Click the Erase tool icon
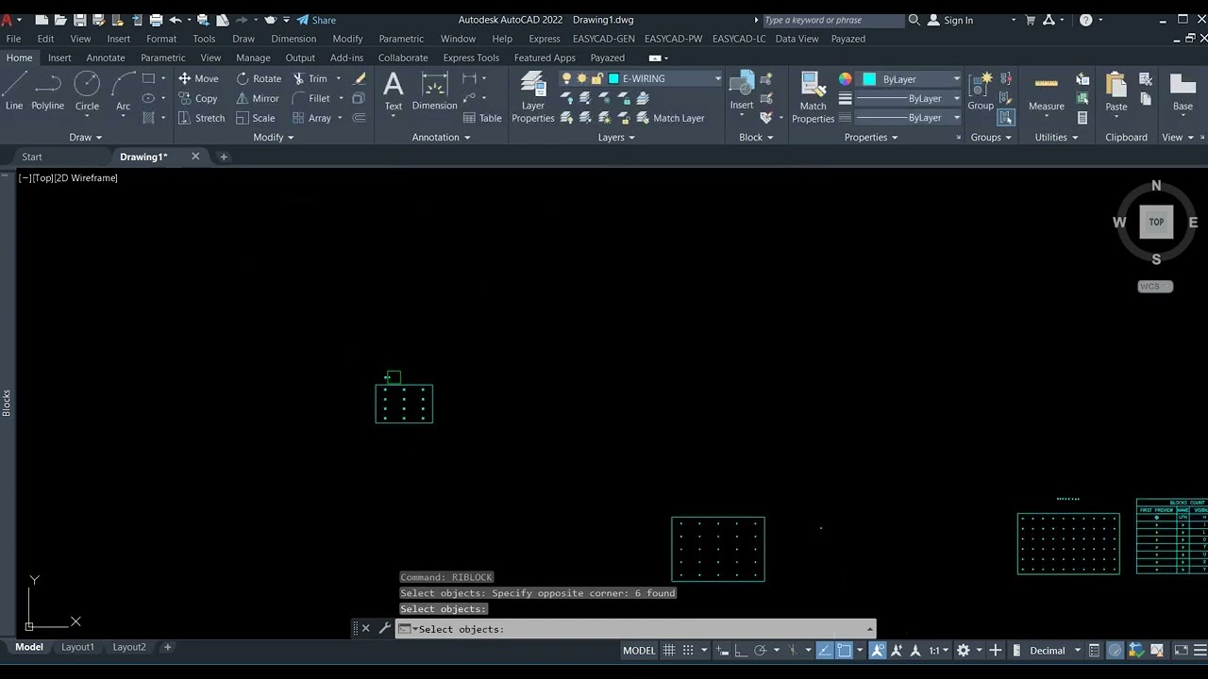Screen dimensions: 1208x679 tap(360, 78)
